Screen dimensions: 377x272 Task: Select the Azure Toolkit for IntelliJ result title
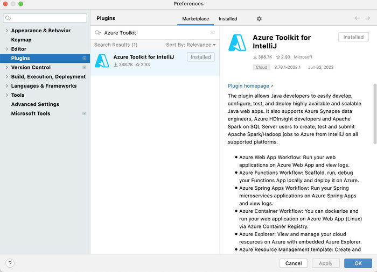(144, 57)
